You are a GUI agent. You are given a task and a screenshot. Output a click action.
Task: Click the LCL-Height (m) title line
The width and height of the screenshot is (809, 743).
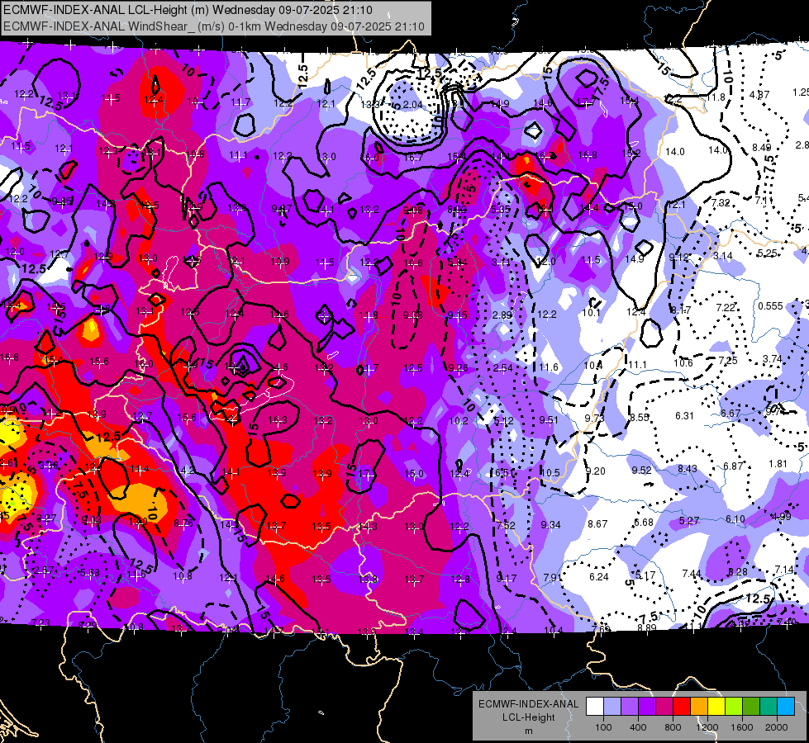point(188,10)
